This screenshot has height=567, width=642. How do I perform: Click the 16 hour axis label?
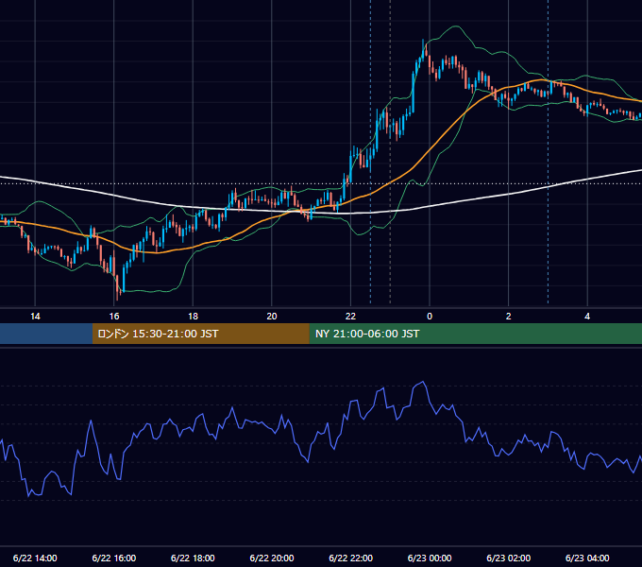(114, 317)
